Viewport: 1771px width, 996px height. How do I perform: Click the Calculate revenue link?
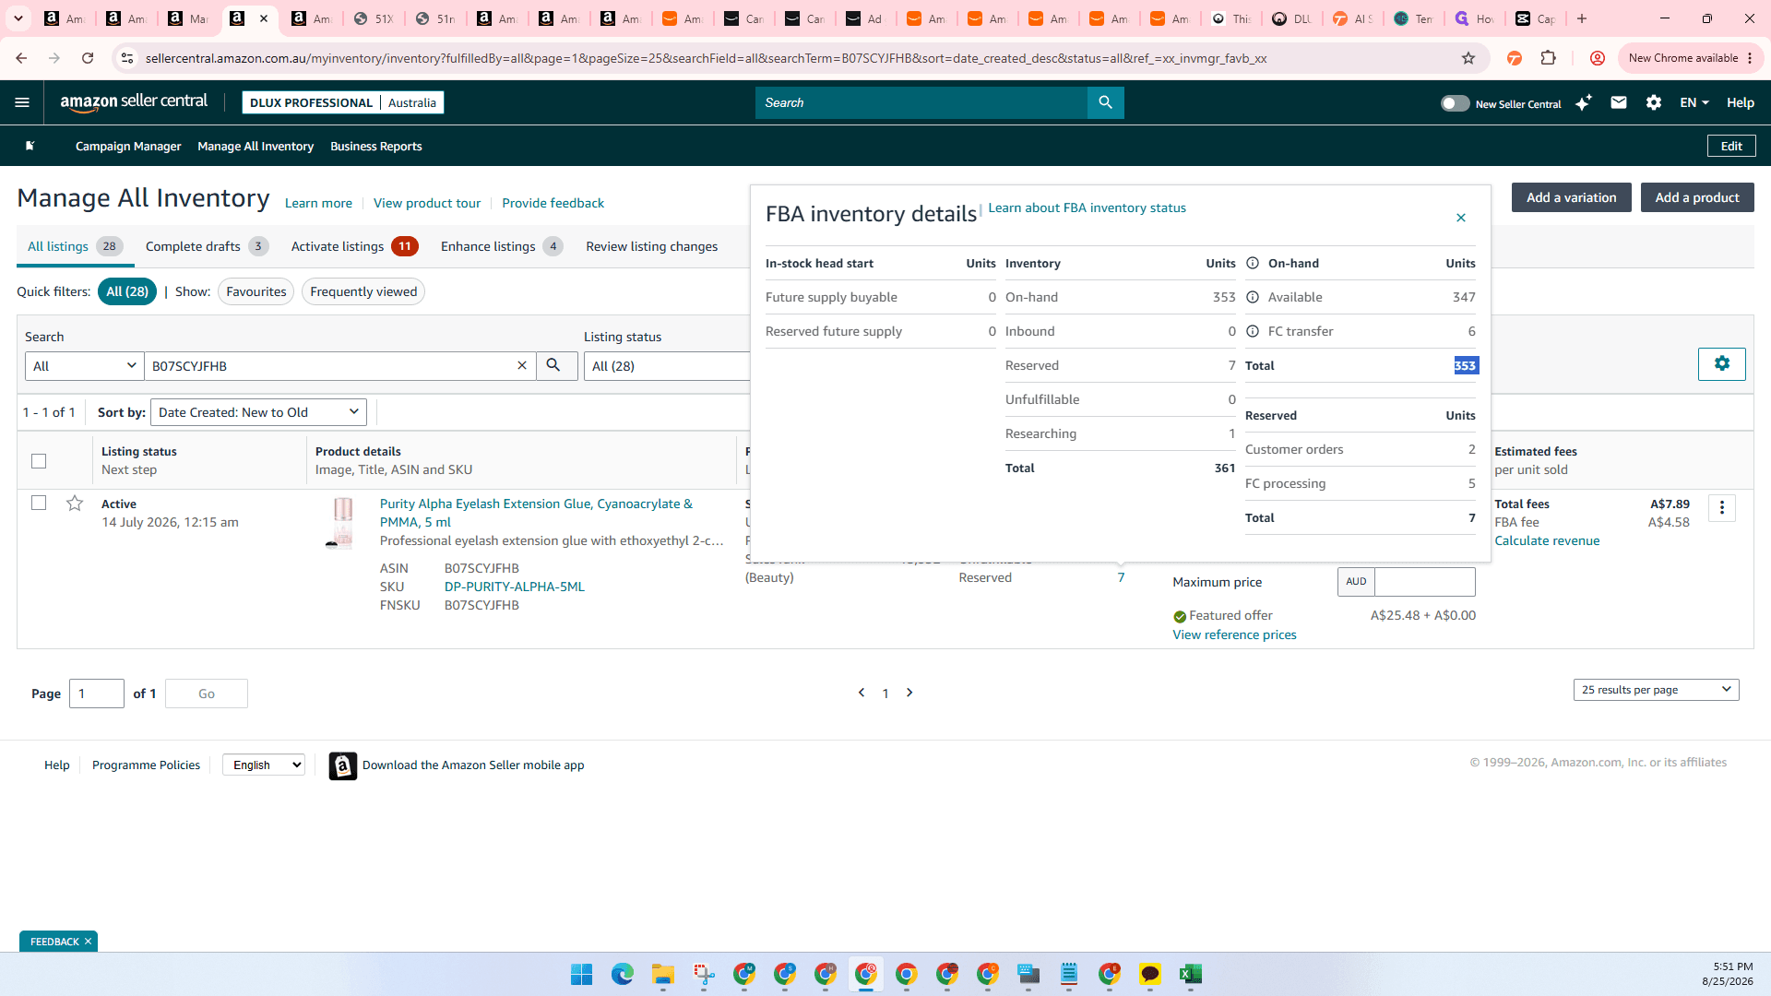1547,540
